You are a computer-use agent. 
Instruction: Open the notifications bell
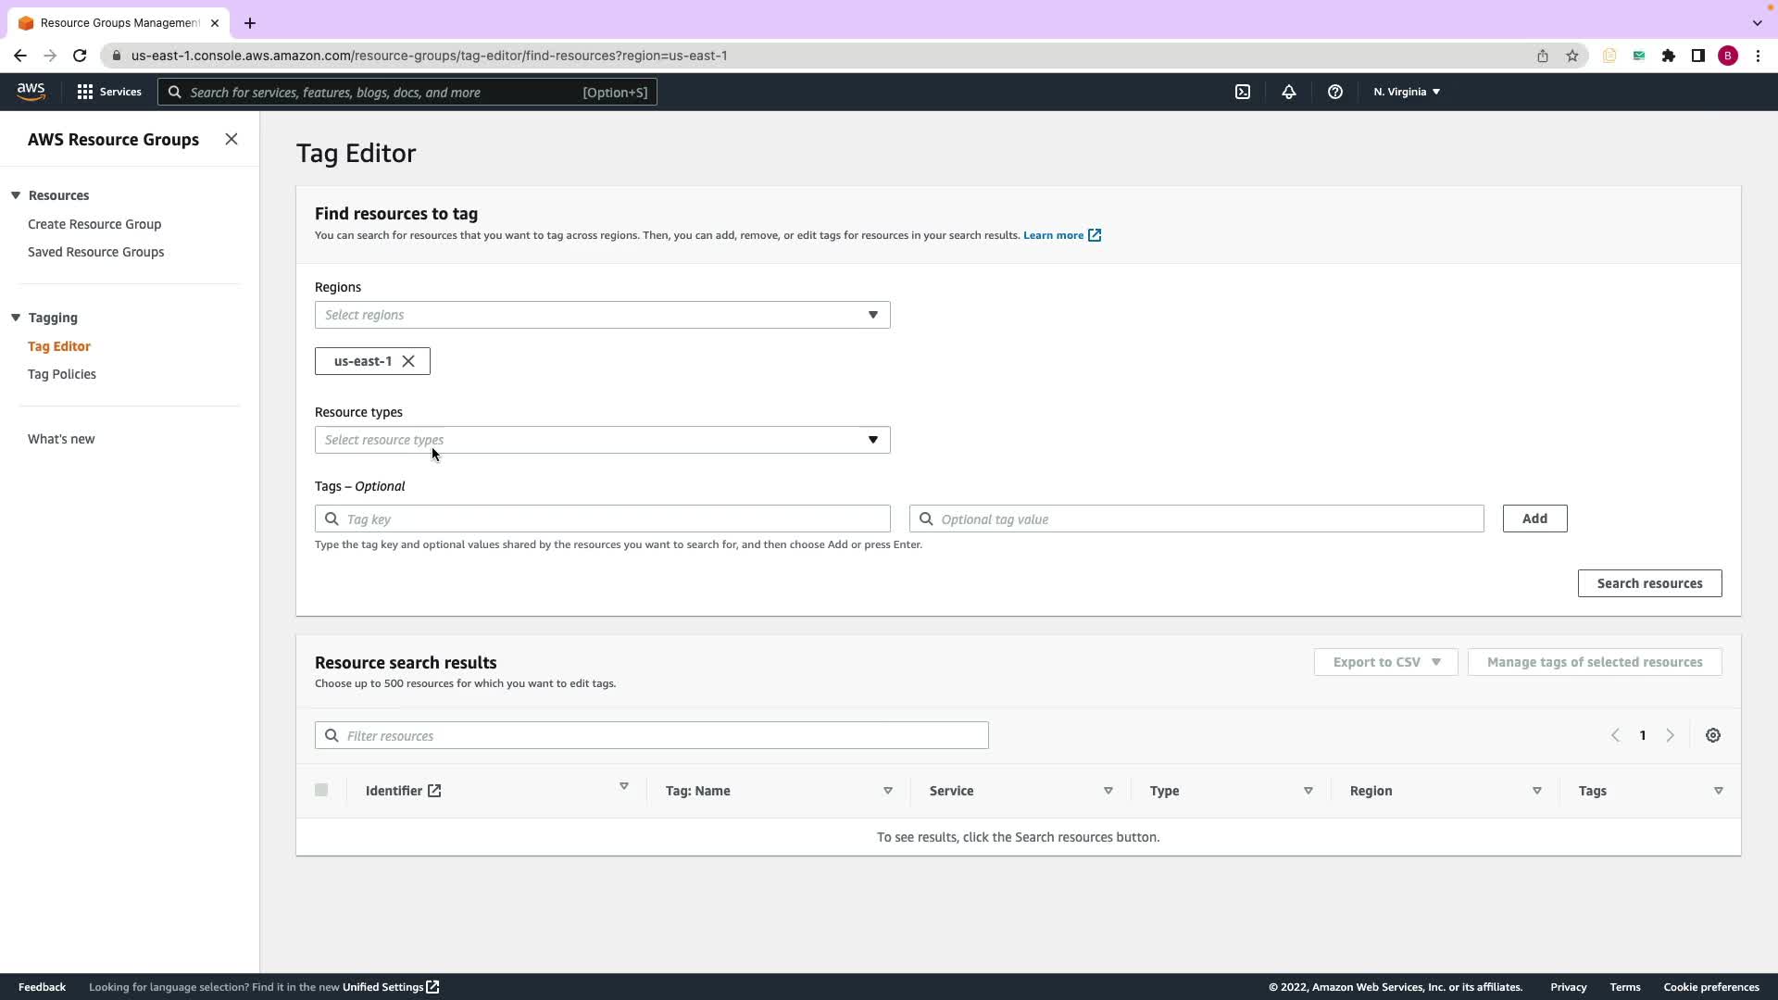[x=1288, y=92]
